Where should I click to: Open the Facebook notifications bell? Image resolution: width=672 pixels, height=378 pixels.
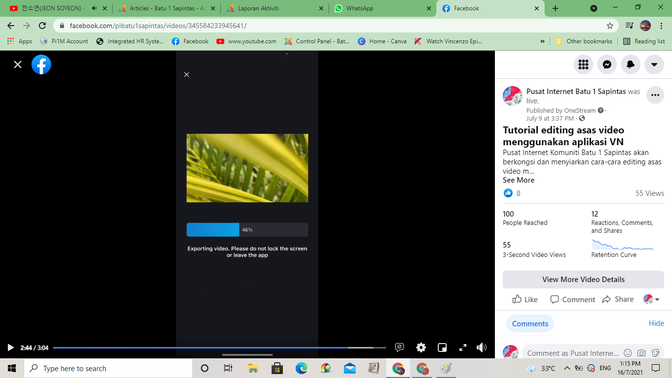pos(631,64)
